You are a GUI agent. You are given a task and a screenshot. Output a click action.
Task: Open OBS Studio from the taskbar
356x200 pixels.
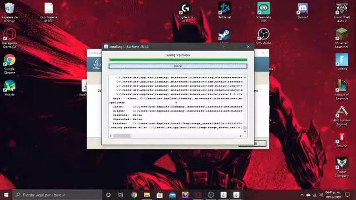(211, 195)
